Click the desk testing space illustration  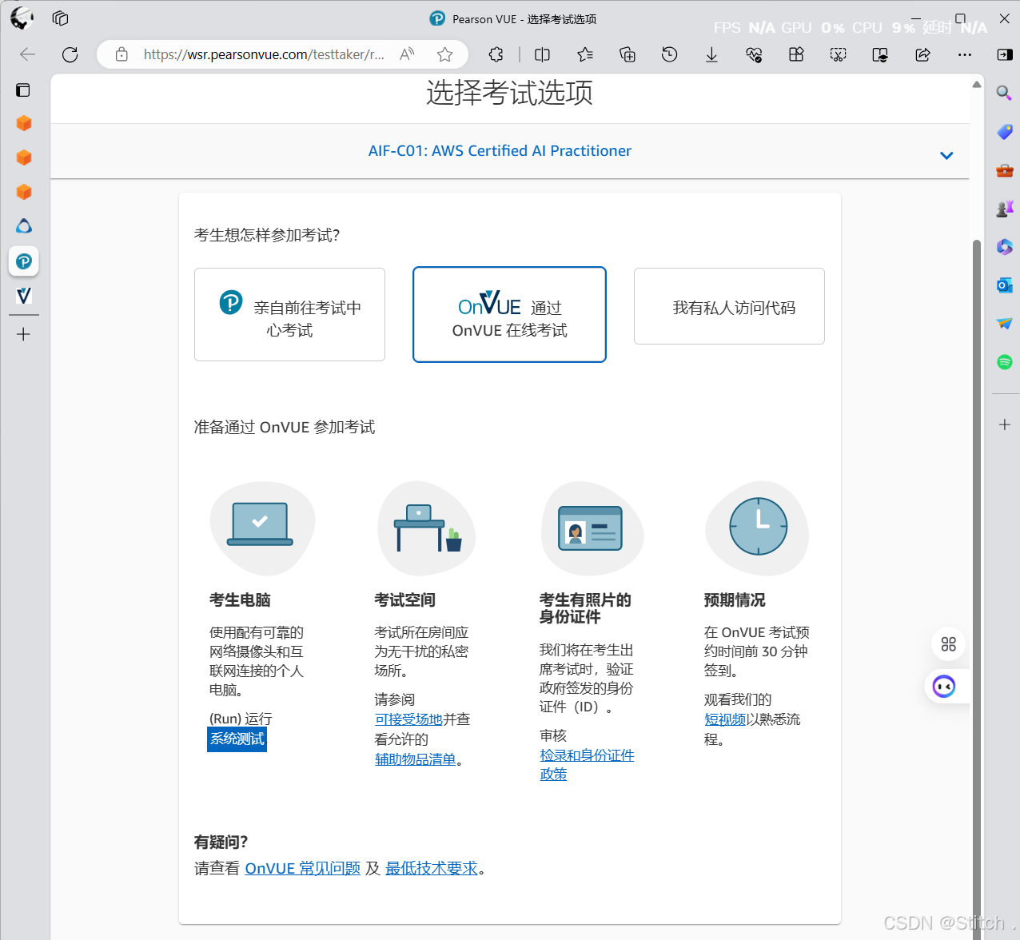tap(427, 528)
